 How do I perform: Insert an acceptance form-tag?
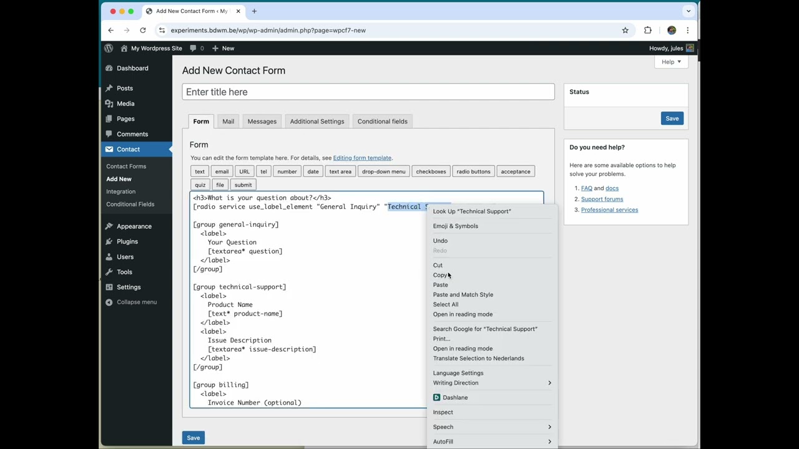[516, 171]
